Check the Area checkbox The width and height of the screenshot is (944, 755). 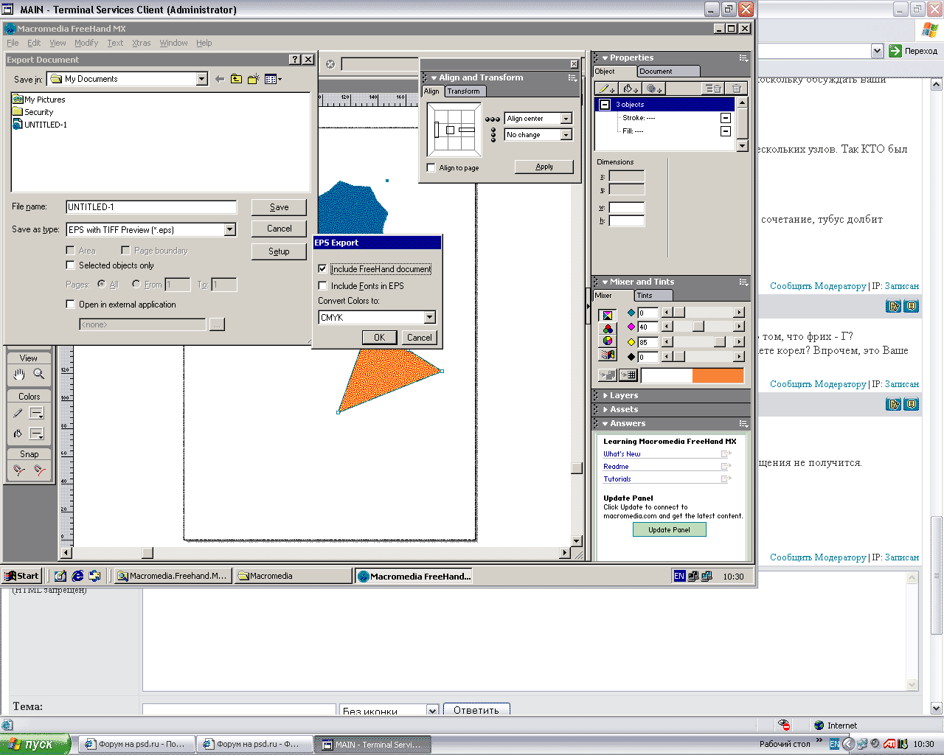pos(71,251)
